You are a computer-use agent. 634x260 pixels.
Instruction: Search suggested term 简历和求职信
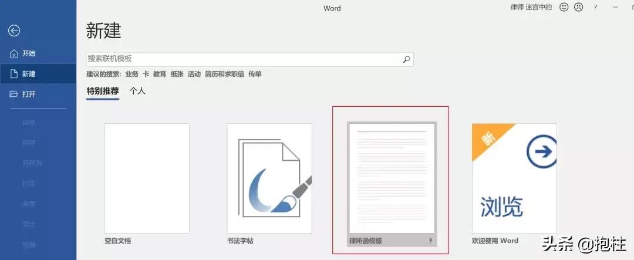pyautogui.click(x=224, y=75)
